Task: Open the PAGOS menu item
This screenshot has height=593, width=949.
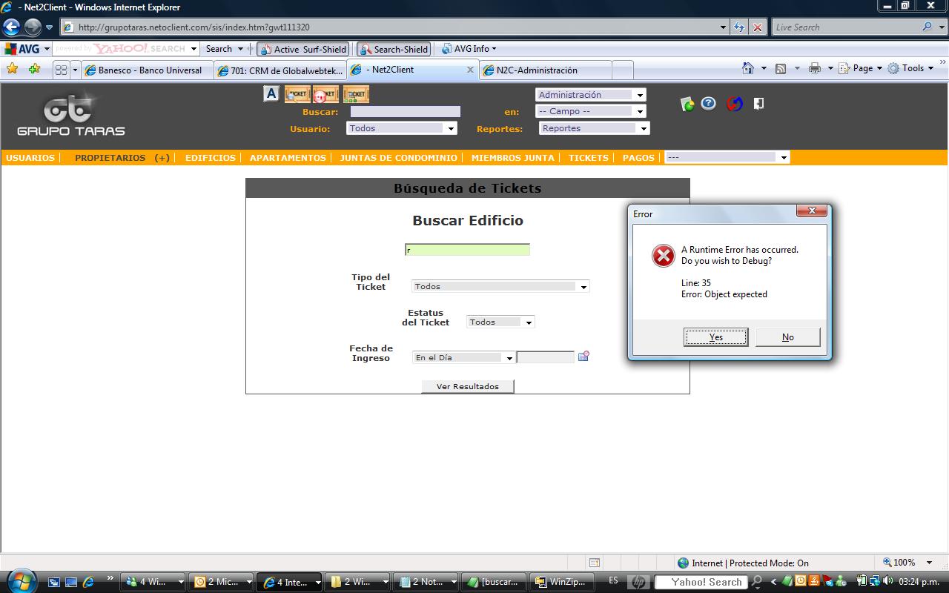Action: tap(638, 158)
